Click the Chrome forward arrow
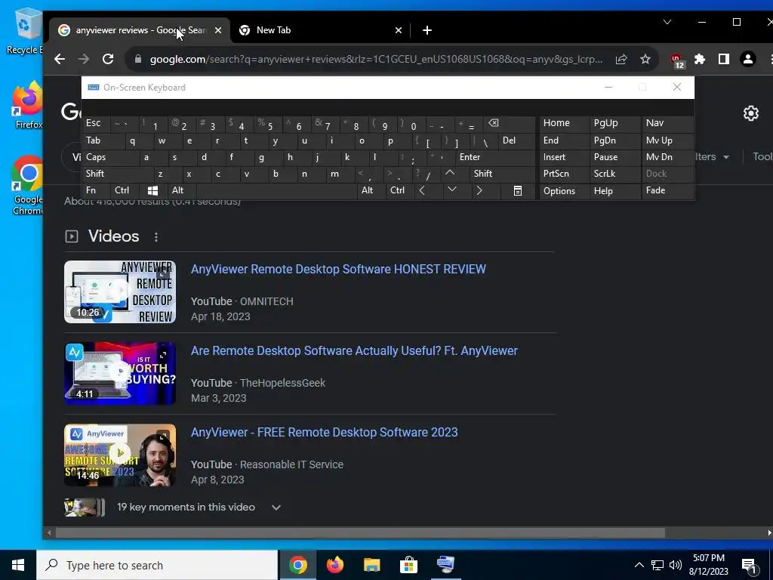This screenshot has height=580, width=773. pyautogui.click(x=84, y=59)
